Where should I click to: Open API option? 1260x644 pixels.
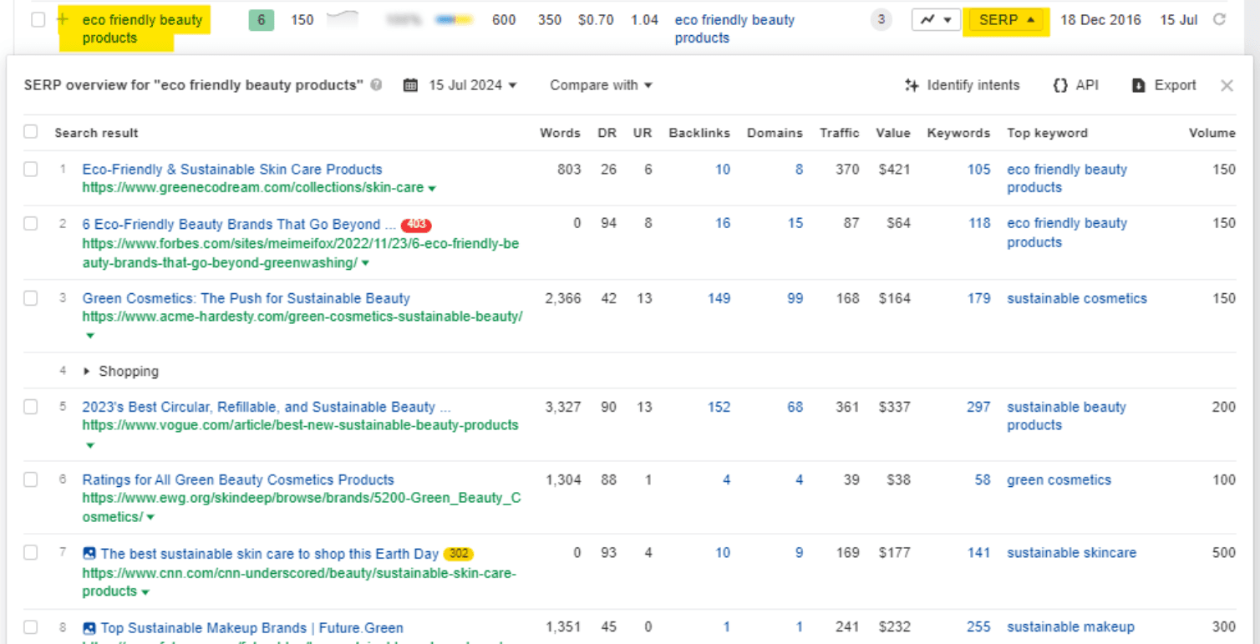(x=1076, y=85)
